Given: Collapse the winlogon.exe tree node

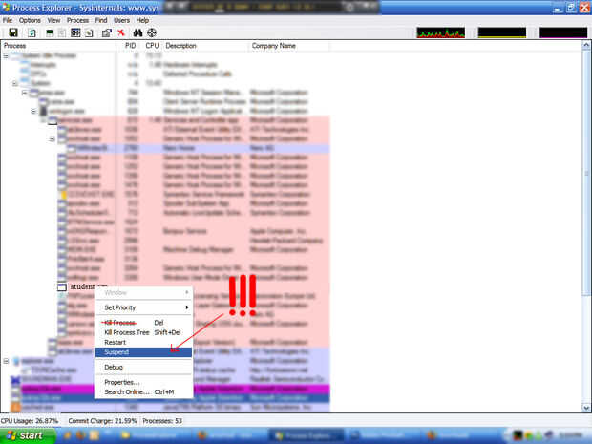Looking at the screenshot, I should point(34,112).
